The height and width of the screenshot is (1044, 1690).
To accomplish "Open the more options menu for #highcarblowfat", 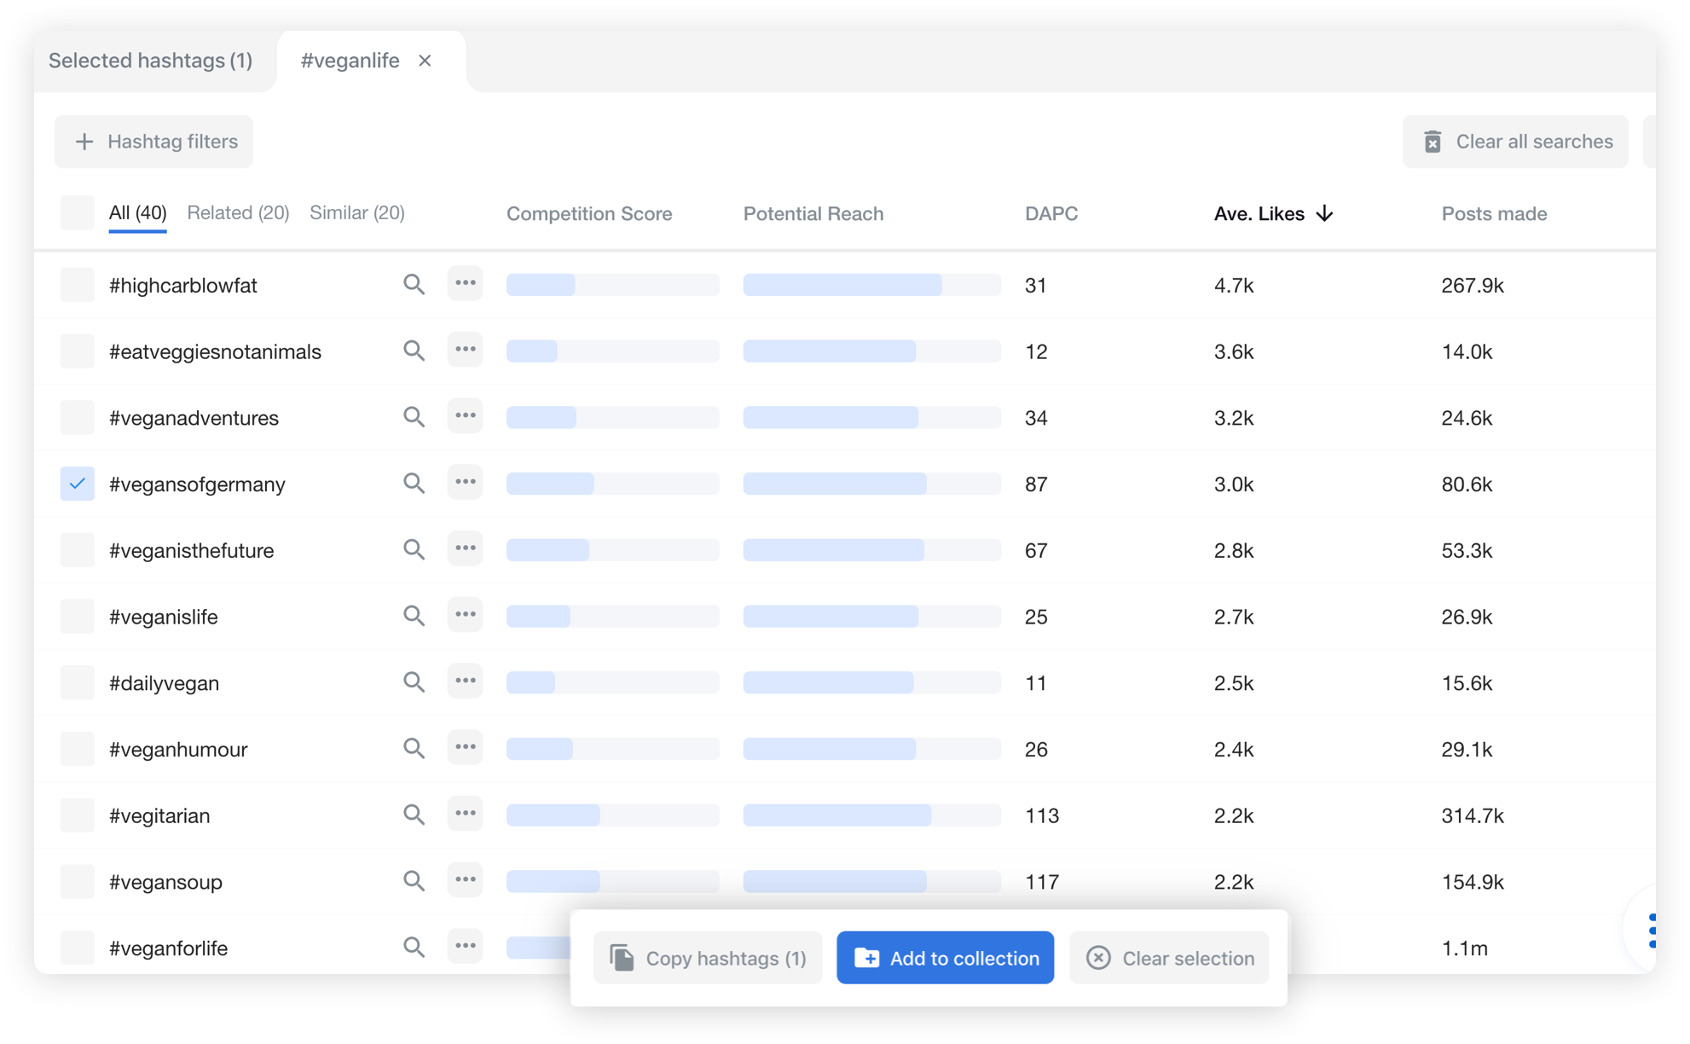I will pyautogui.click(x=465, y=284).
